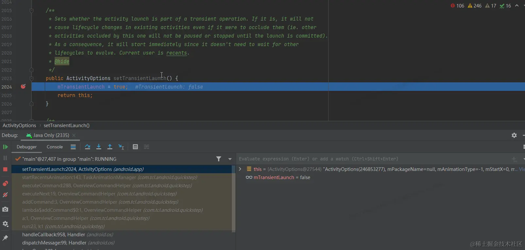Click inline hint 'mTransientLaunch: false'

[x=169, y=87]
